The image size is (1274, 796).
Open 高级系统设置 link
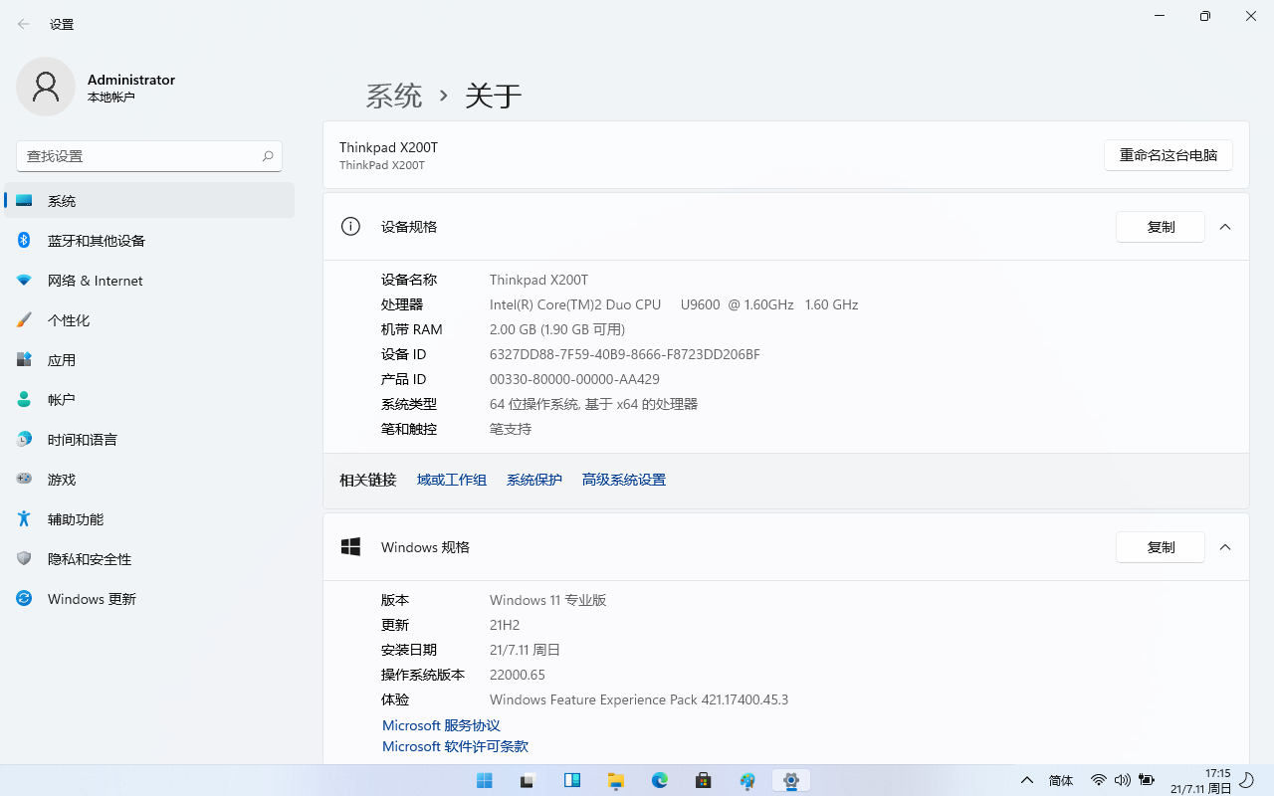click(x=624, y=480)
